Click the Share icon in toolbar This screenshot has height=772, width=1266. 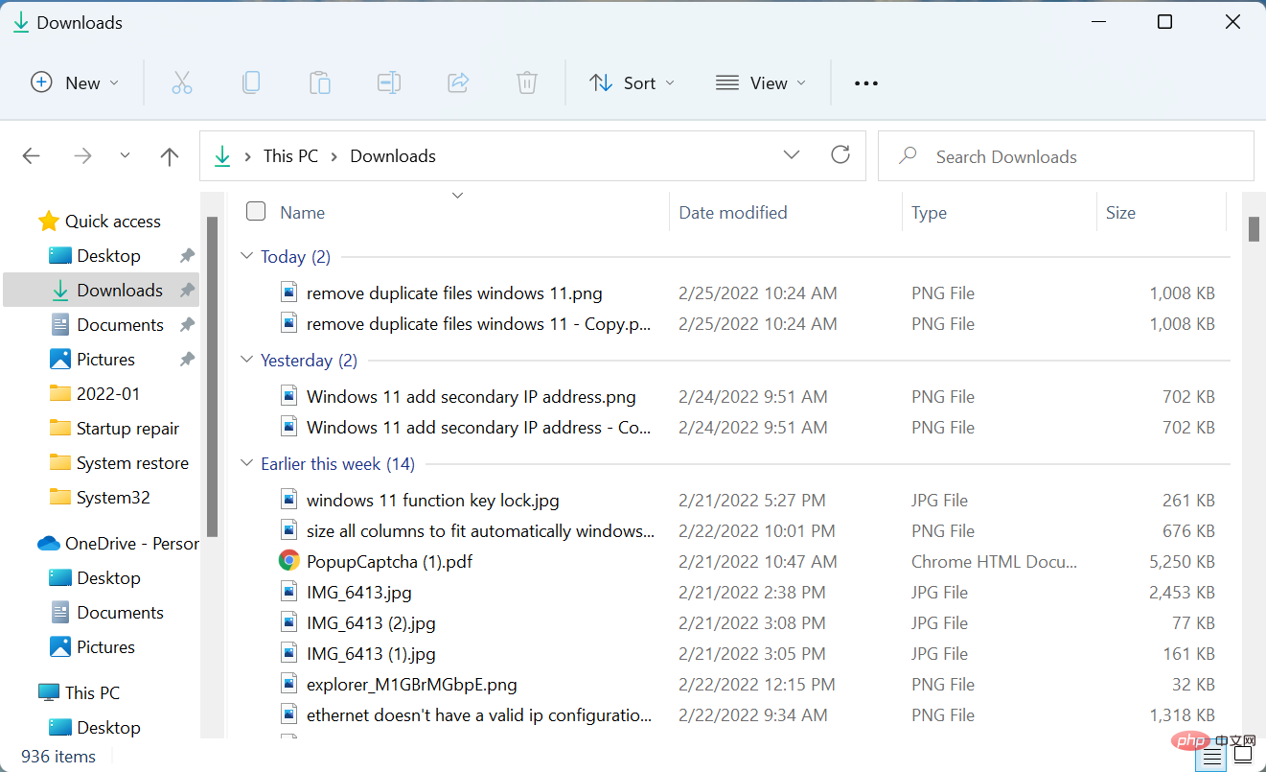[458, 83]
